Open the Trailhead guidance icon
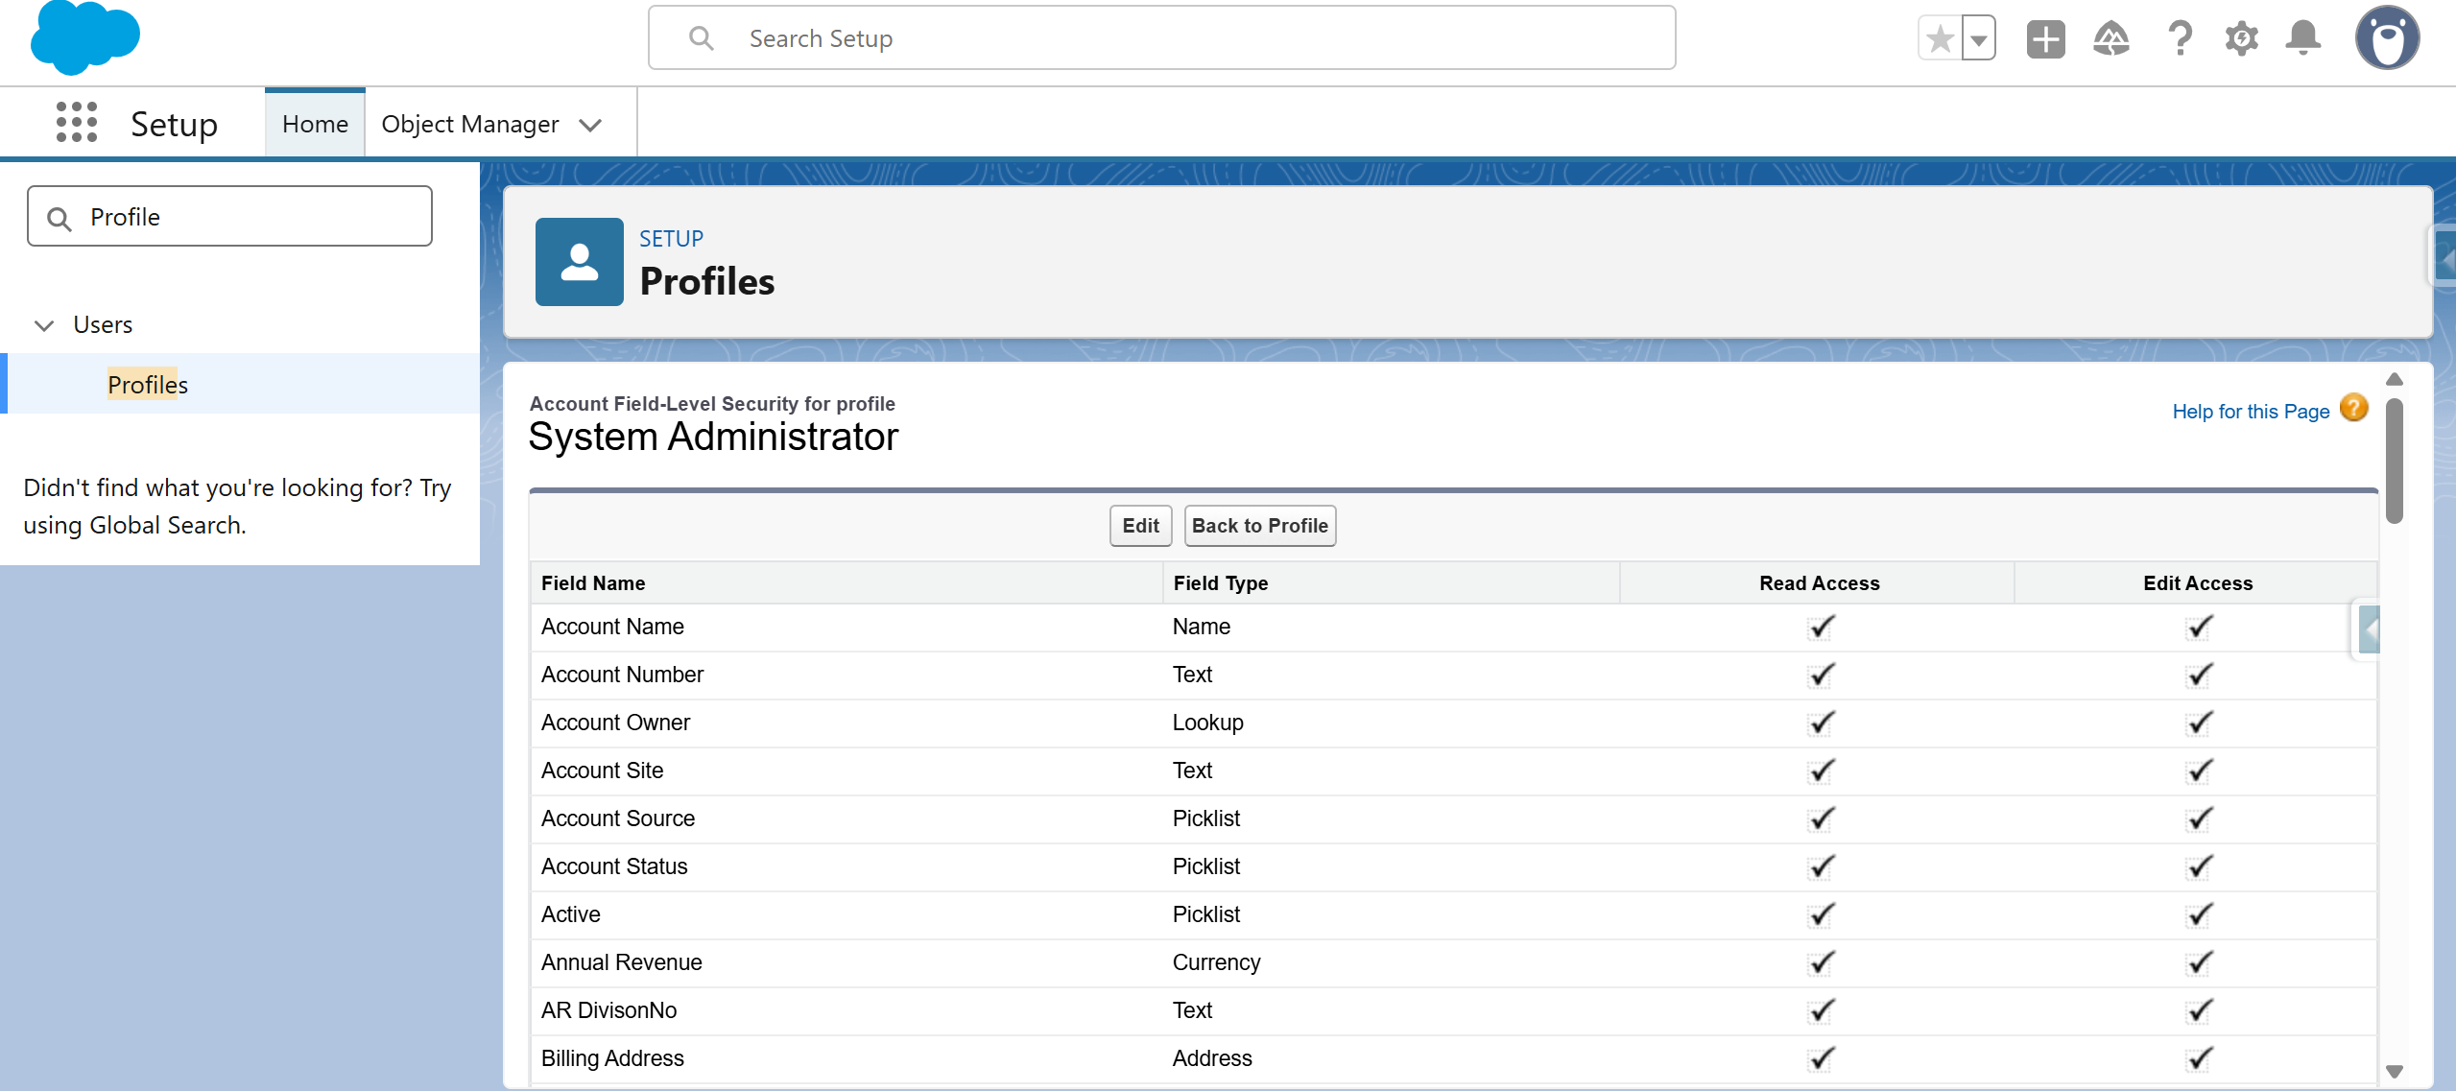 coord(2110,39)
